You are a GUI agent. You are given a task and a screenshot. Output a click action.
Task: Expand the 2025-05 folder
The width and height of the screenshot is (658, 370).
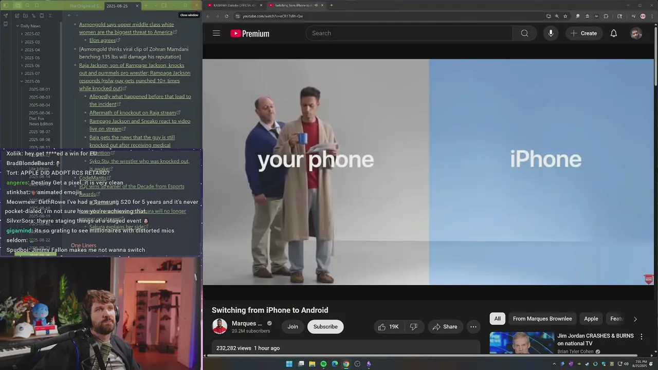[x=22, y=58]
